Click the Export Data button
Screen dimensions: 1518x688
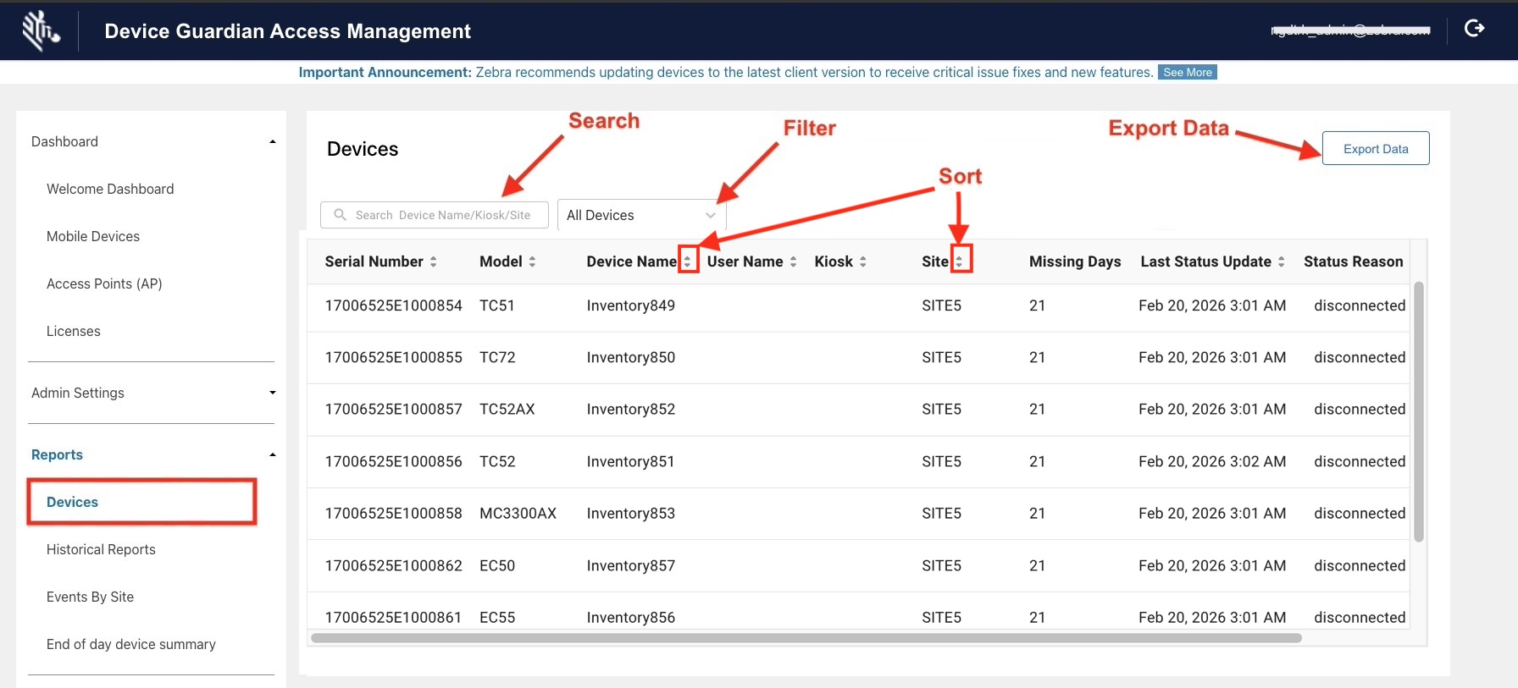(1375, 149)
